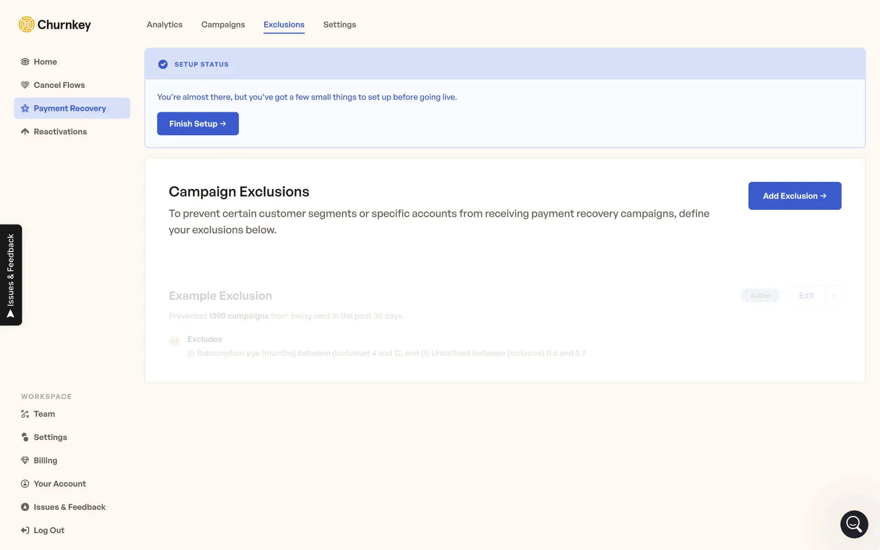Open the top Settings tab
The image size is (880, 550).
pyautogui.click(x=339, y=25)
